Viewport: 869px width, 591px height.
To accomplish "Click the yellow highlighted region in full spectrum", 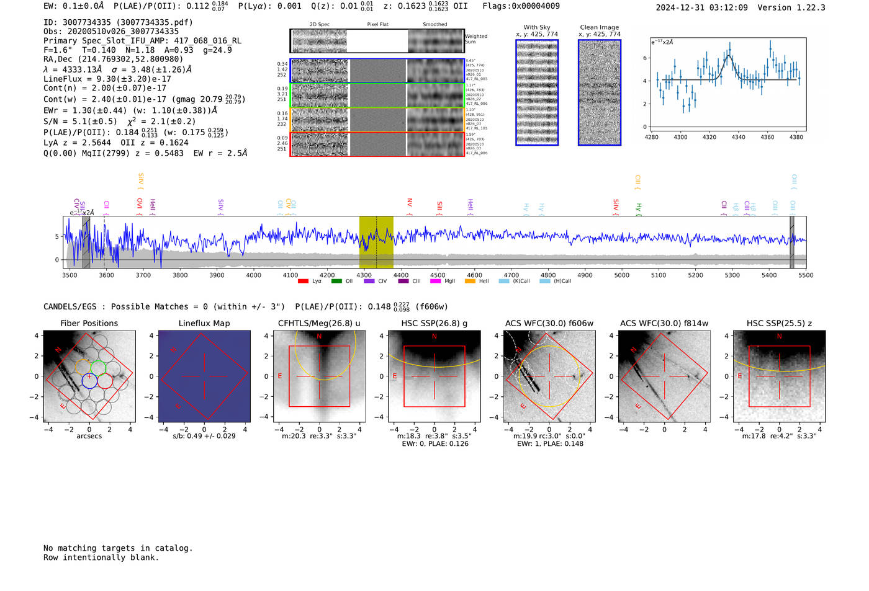I will point(376,242).
